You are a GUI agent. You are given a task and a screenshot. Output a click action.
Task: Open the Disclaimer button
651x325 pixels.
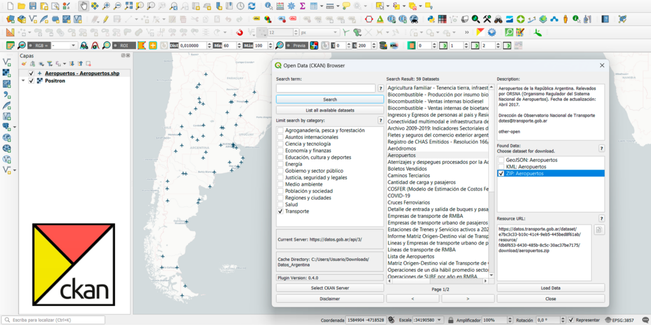click(330, 298)
